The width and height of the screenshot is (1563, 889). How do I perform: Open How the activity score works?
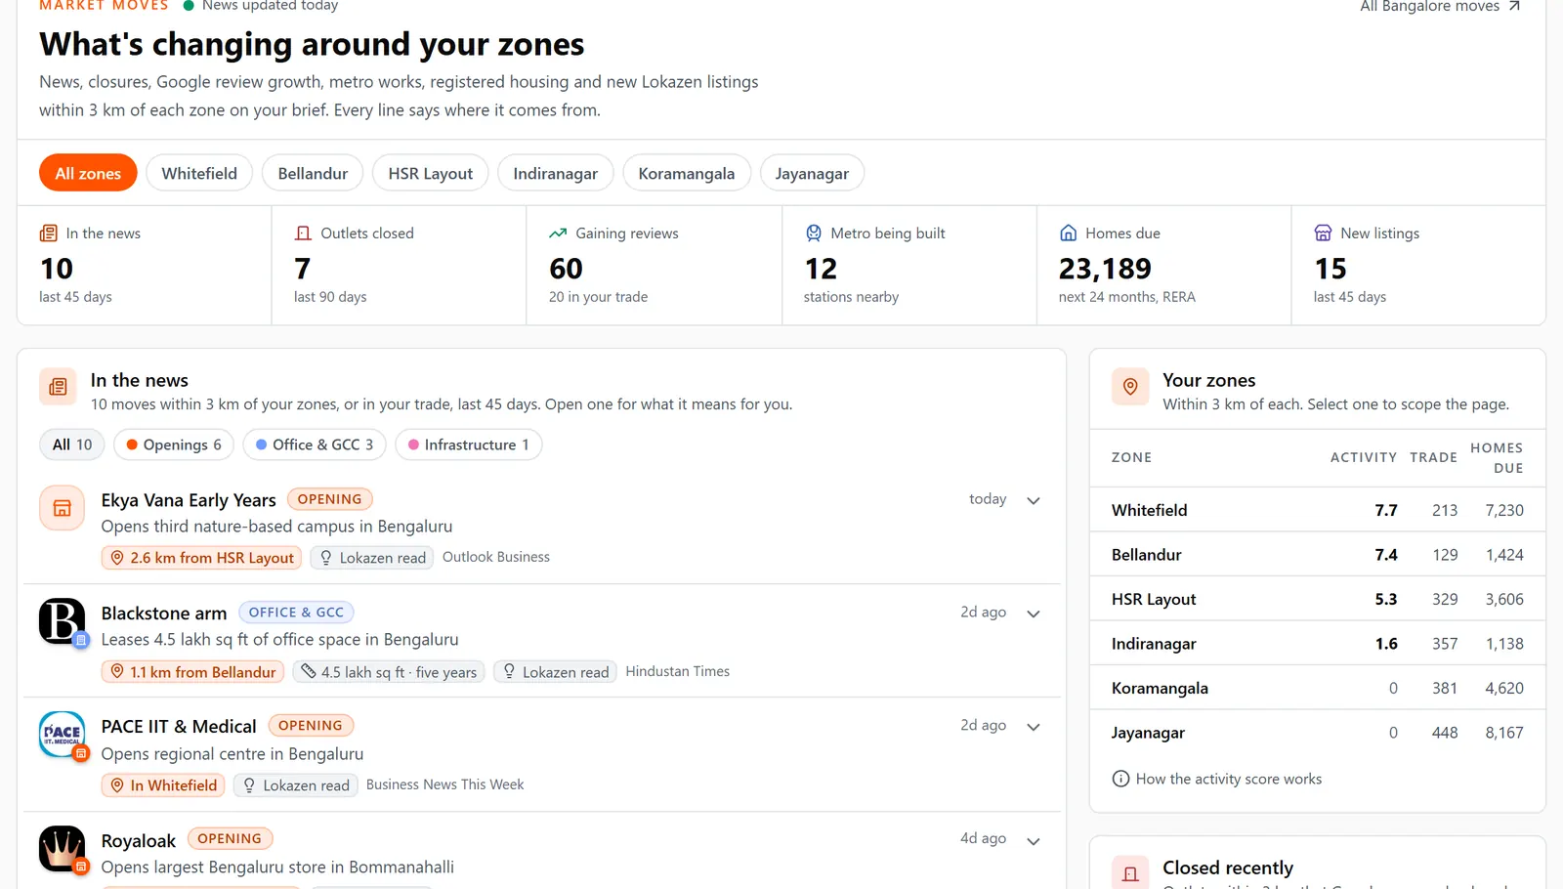click(x=1217, y=779)
